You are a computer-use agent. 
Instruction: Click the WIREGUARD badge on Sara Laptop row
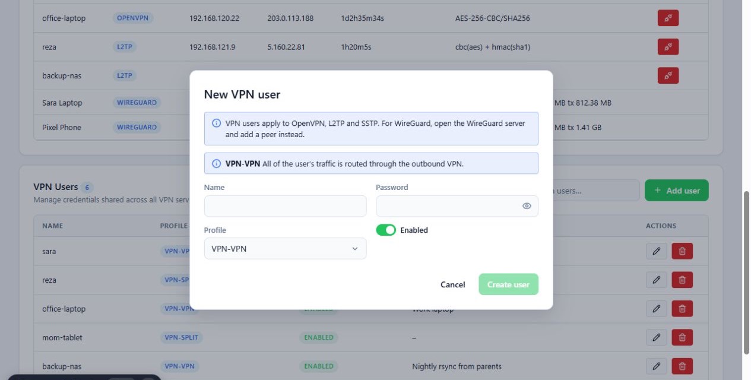pyautogui.click(x=137, y=103)
